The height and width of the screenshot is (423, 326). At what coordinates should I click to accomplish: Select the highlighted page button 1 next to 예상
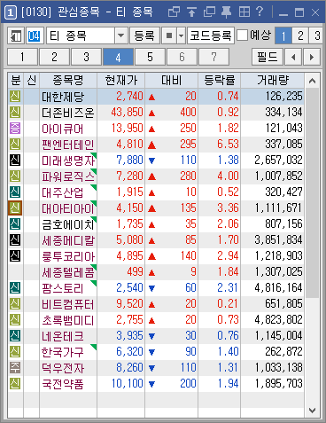pos(283,36)
